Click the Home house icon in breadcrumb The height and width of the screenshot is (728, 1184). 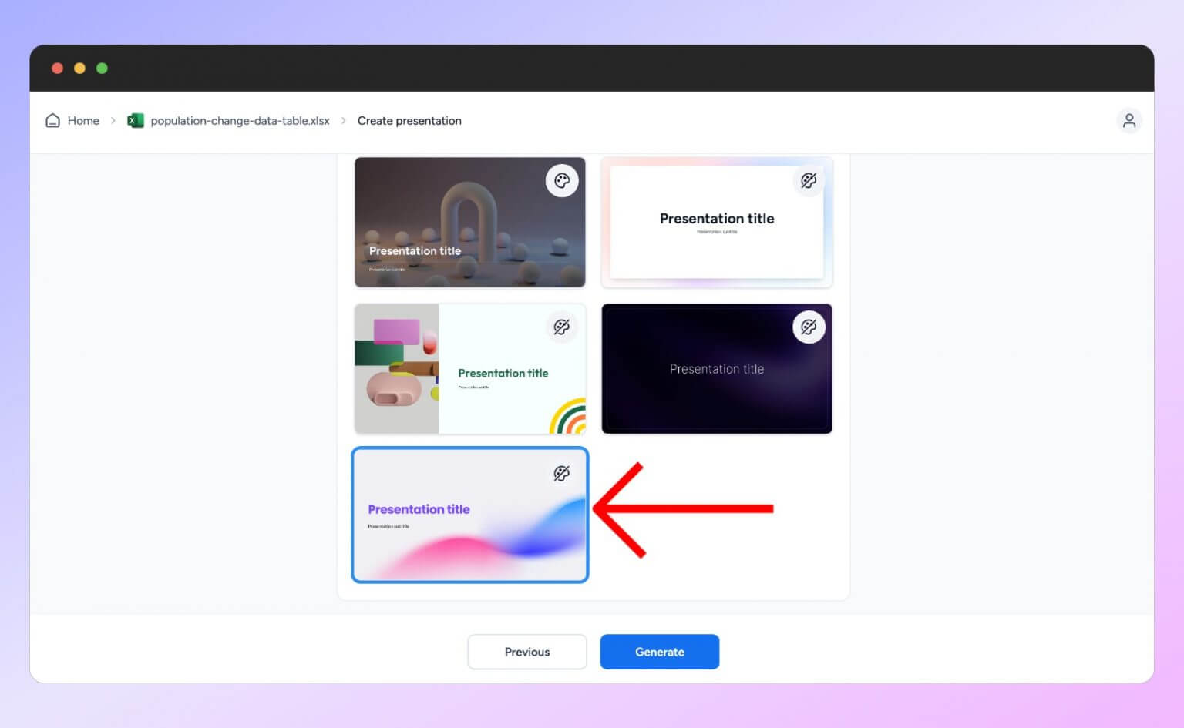pyautogui.click(x=52, y=121)
